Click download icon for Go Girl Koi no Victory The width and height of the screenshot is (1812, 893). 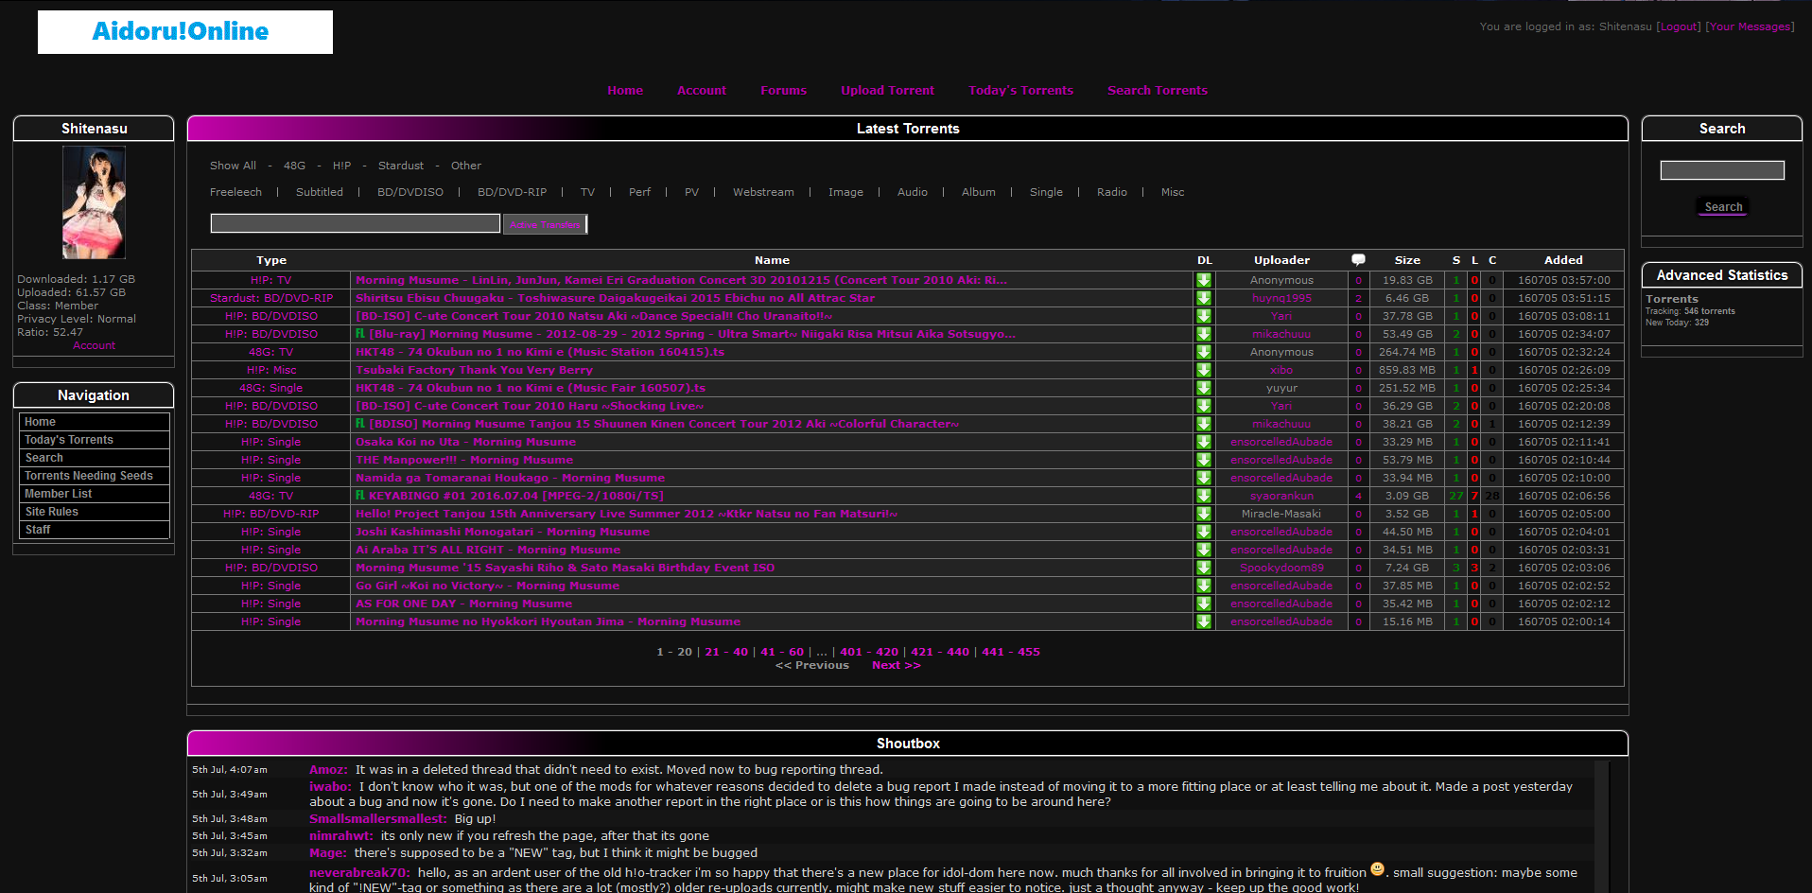pyautogui.click(x=1203, y=586)
